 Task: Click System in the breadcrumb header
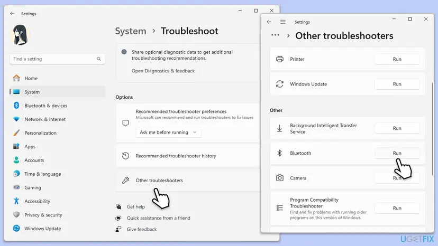[131, 31]
